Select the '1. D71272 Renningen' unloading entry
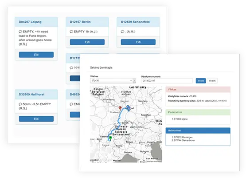Image resolution: width=246 pixels, height=178 pixels. [182, 137]
